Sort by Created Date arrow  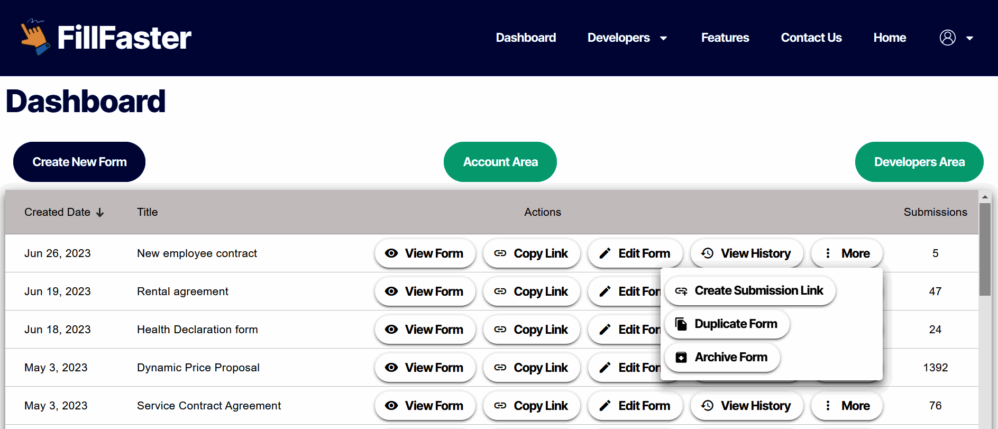(100, 212)
